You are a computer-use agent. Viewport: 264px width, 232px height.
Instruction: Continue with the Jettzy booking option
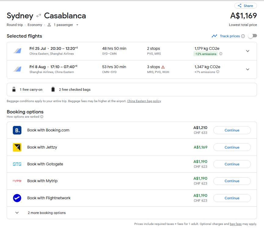coord(232,147)
